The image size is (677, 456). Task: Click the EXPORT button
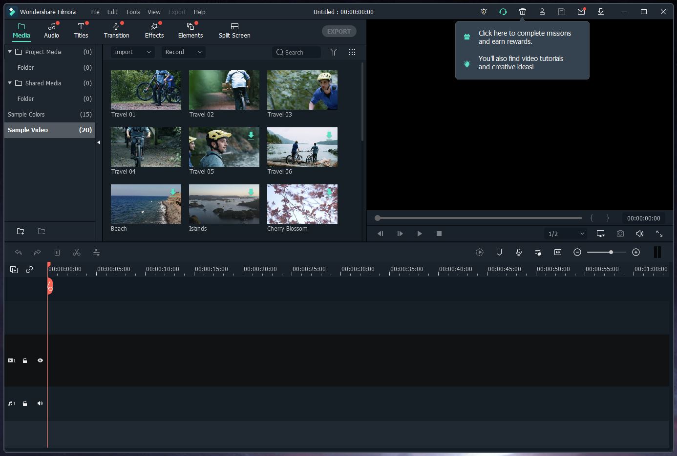[339, 31]
